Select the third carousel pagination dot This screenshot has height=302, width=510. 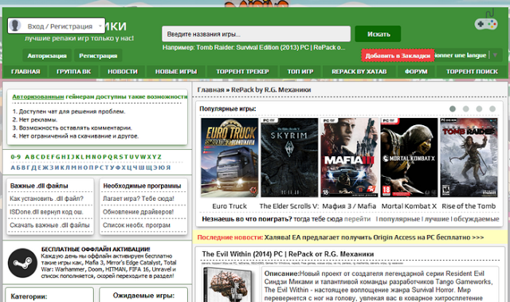tap(479, 109)
